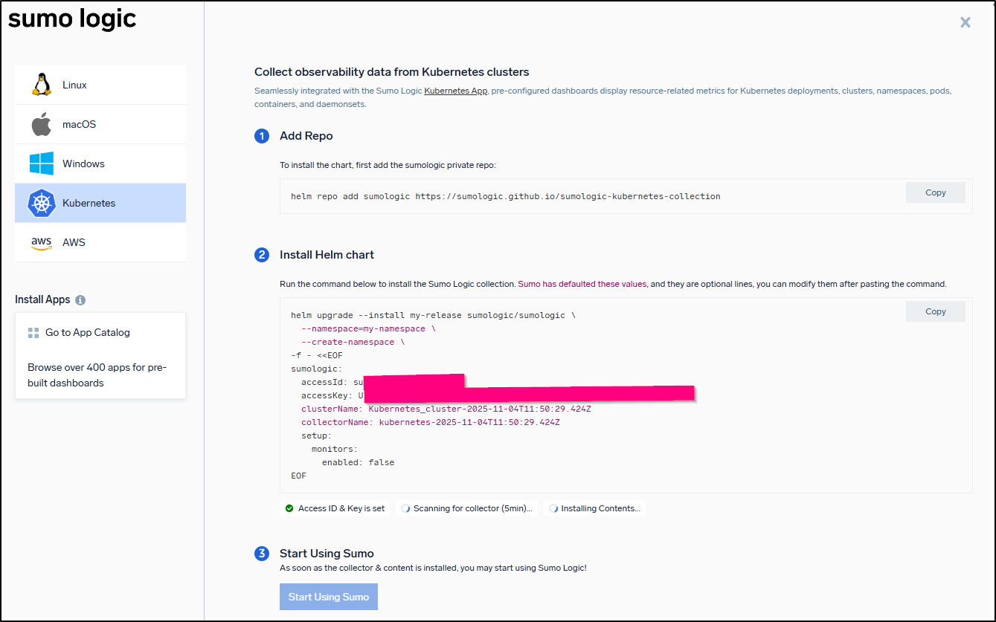Viewport: 996px width, 622px height.
Task: Click the App Catalog grid icon
Action: click(33, 333)
